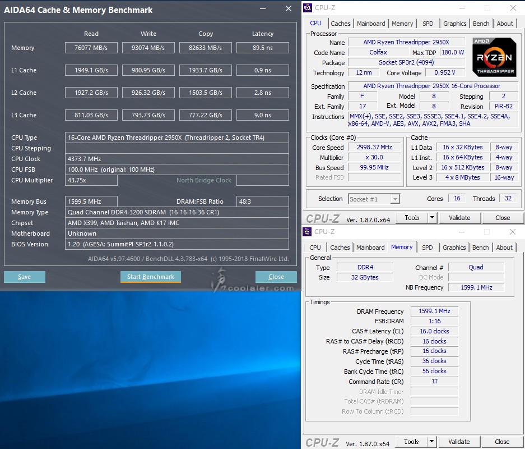This screenshot has width=525, height=449.
Task: Open Mainboard tab in bottom CPU-Z window
Action: [x=370, y=248]
